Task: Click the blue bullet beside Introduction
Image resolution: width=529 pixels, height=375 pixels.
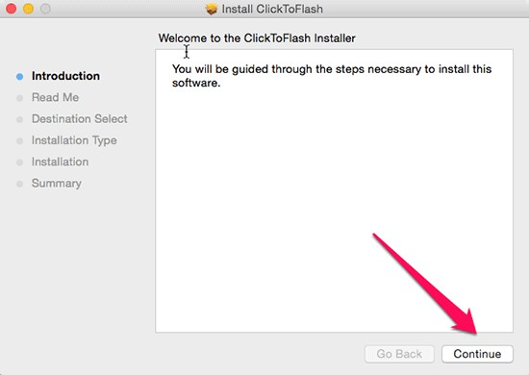Action: [x=20, y=77]
